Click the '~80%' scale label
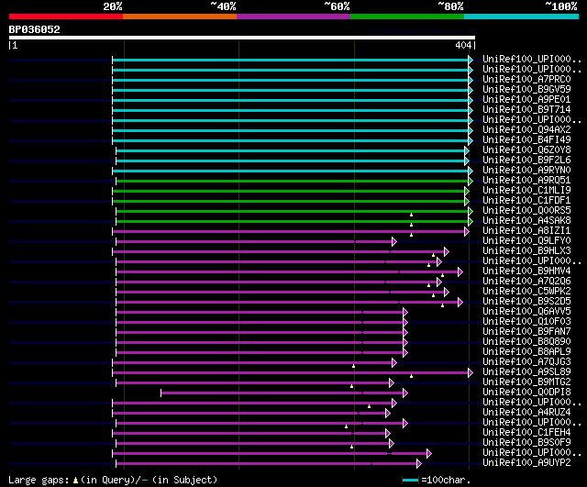The height and width of the screenshot is (487, 587). click(x=450, y=6)
